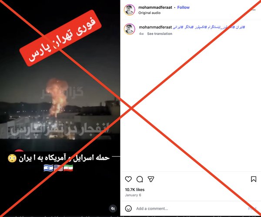Image resolution: width=261 pixels, height=217 pixels.
Task: Share post with paper plane icon
Action: pos(151,179)
